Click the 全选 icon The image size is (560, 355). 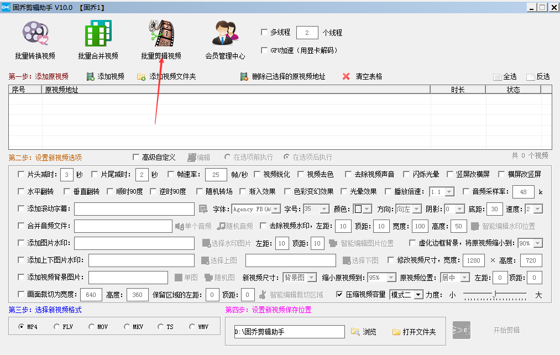coord(497,77)
